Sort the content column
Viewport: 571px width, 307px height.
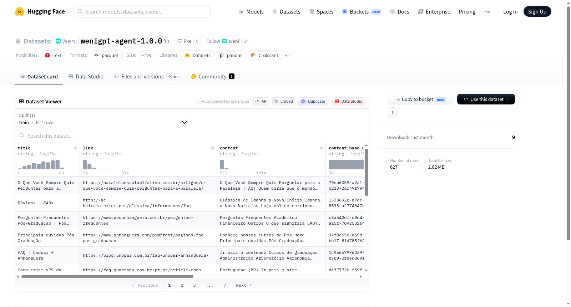[x=322, y=148]
